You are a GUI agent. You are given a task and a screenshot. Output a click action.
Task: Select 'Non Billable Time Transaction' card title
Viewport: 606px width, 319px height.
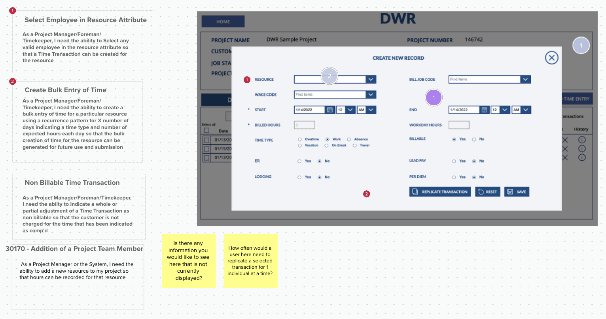click(x=72, y=182)
